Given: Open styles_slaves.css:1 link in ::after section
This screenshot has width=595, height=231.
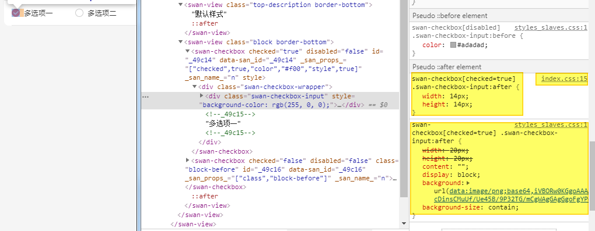Looking at the screenshot, I should click(551, 125).
